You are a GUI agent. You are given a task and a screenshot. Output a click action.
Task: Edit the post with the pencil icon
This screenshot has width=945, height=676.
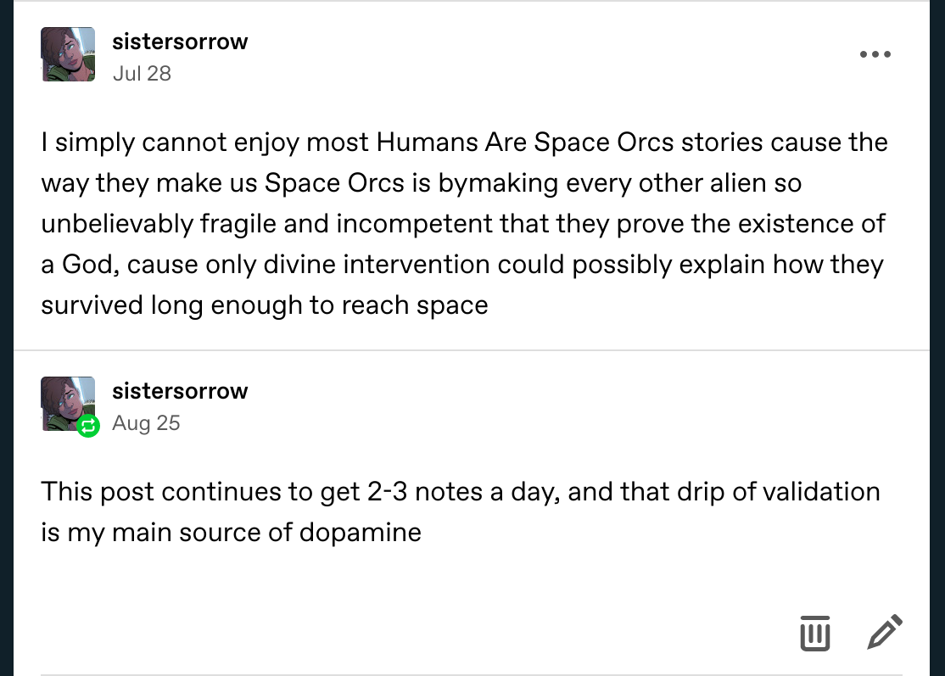tap(886, 632)
